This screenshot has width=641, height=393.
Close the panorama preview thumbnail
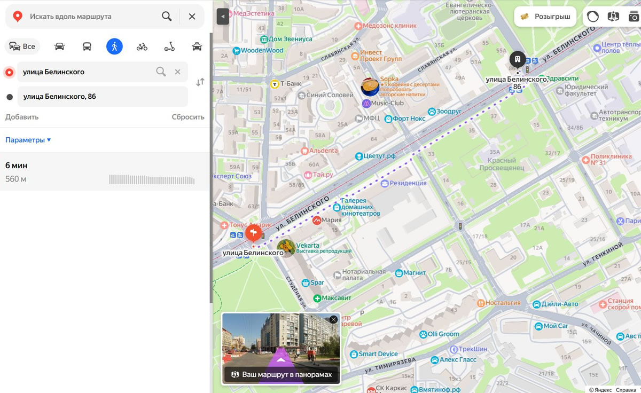click(334, 319)
